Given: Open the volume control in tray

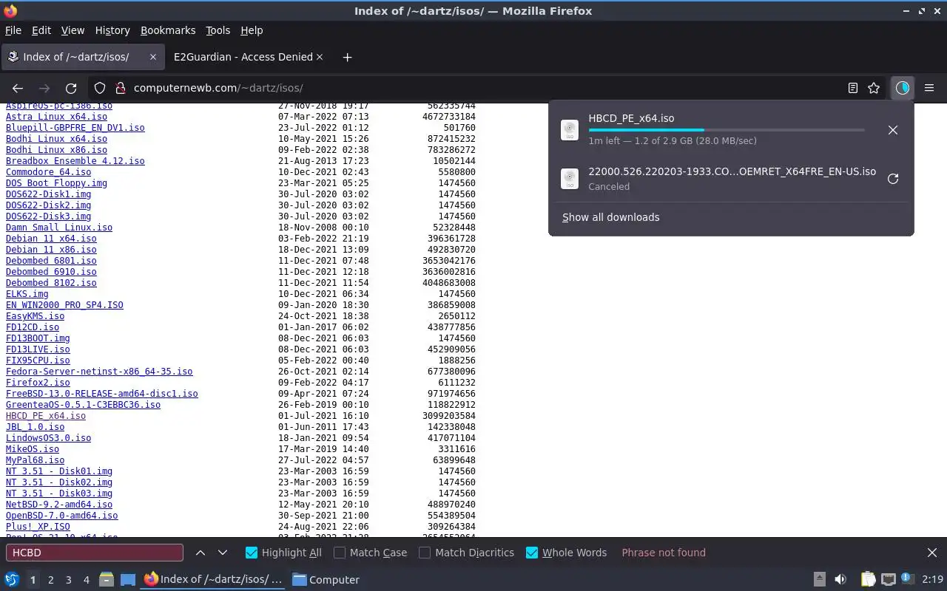Looking at the screenshot, I should [x=840, y=579].
